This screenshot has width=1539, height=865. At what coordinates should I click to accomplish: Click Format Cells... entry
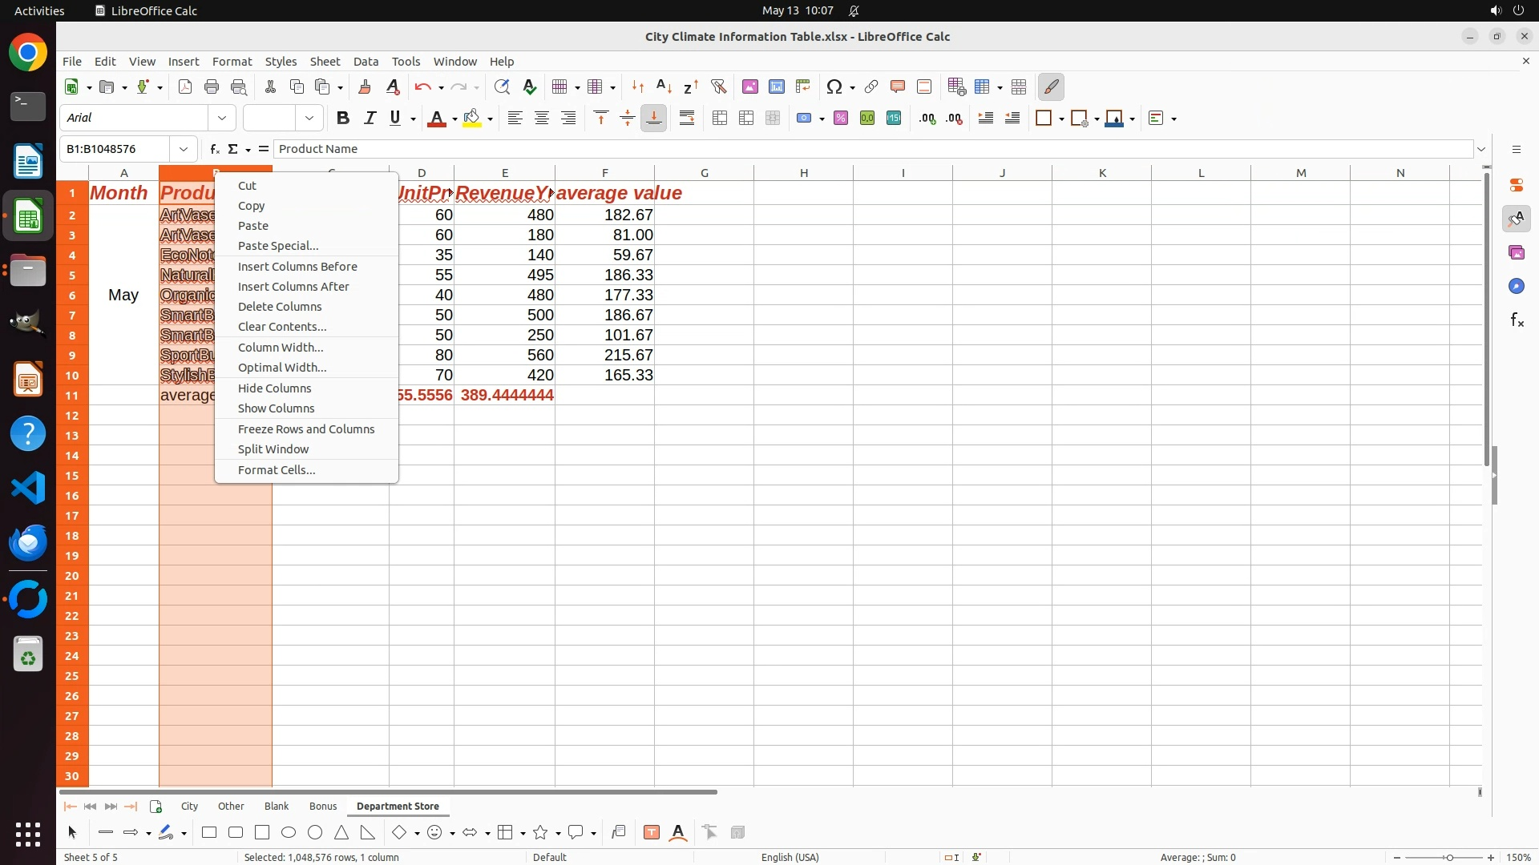pos(277,470)
